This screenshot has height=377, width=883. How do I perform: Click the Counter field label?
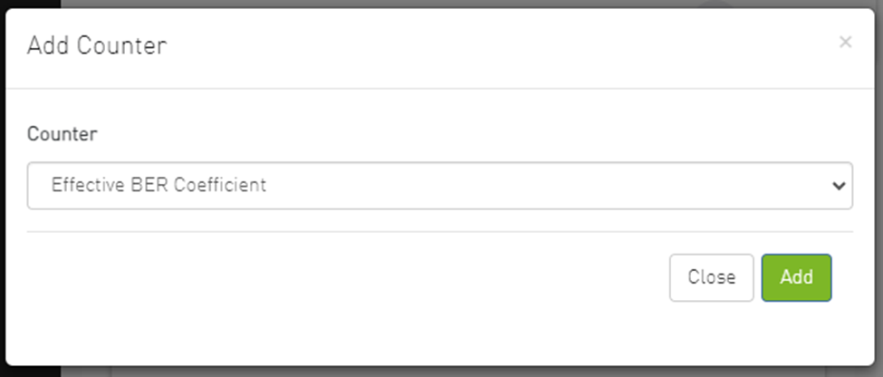(62, 134)
